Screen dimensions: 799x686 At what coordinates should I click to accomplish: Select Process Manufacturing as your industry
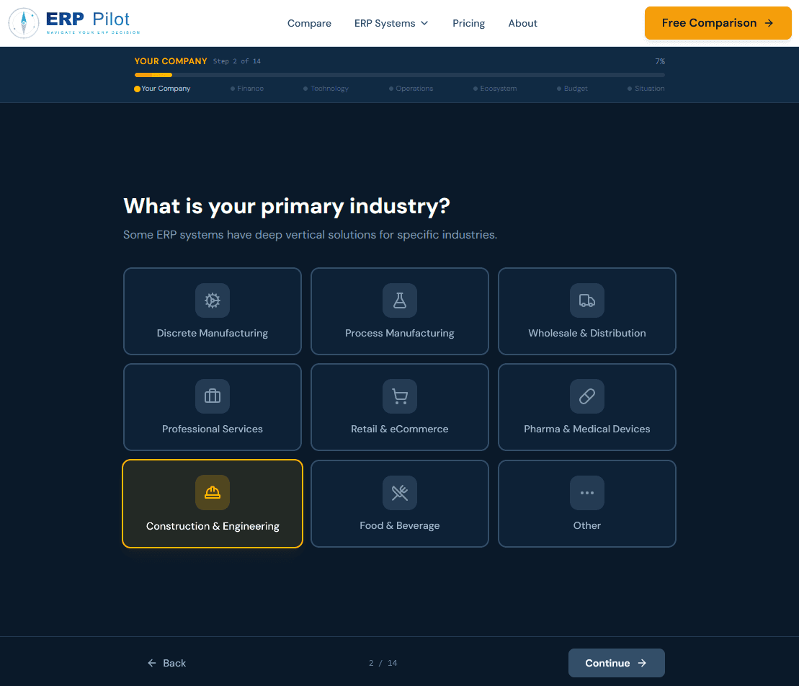[399, 311]
